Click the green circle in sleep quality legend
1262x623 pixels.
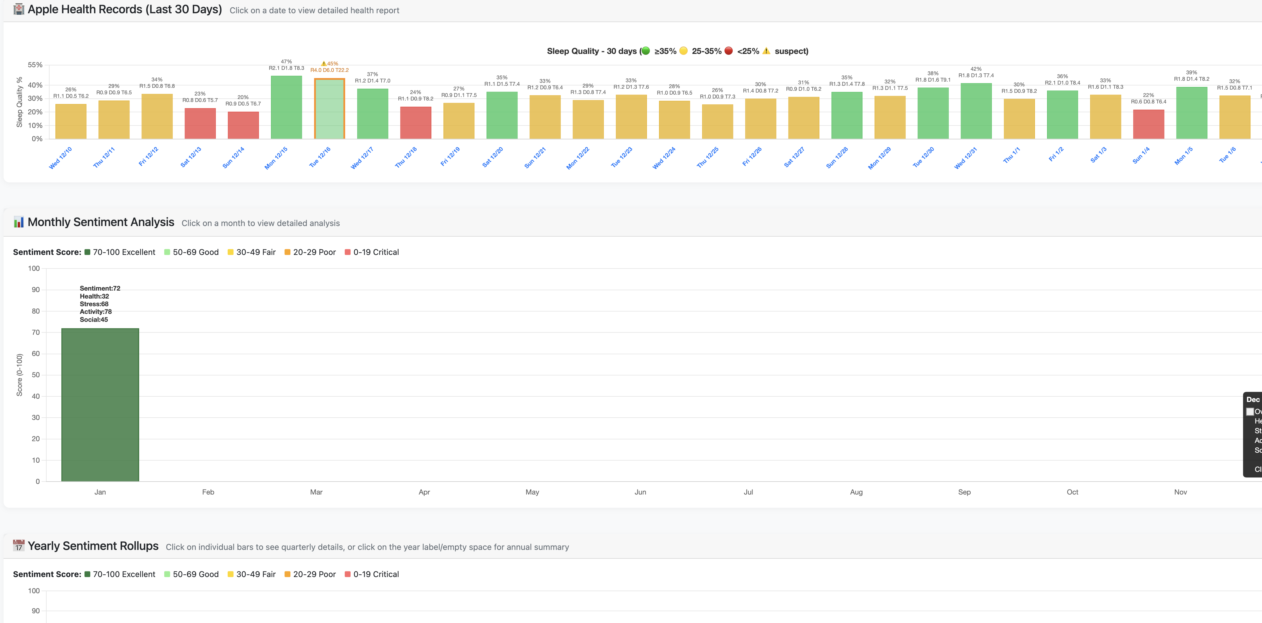[646, 51]
